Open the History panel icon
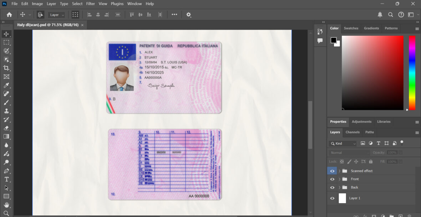 point(320,32)
